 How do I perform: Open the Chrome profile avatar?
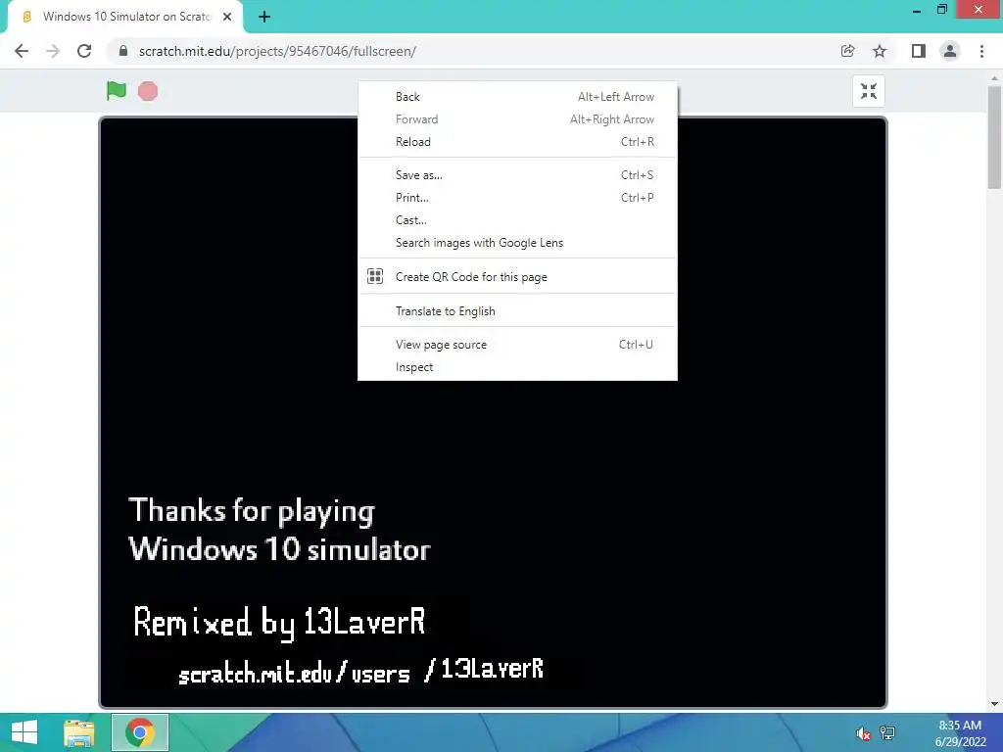click(950, 51)
